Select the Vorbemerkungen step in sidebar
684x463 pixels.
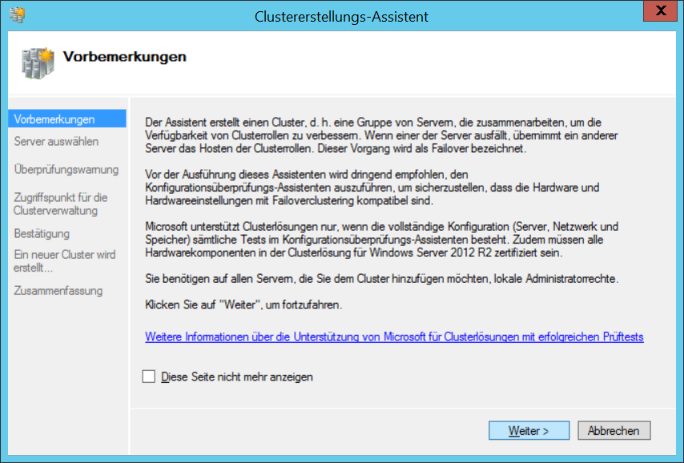(x=66, y=119)
